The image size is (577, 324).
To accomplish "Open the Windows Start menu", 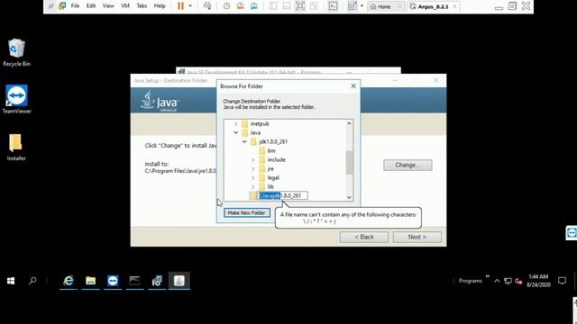I will pyautogui.click(x=11, y=281).
